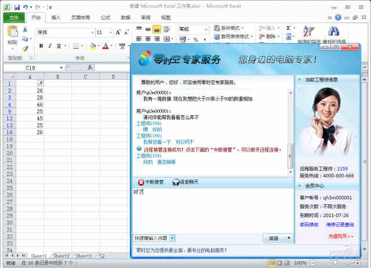Expand the Name Box C18 dropdown
This screenshot has width=371, height=268.
pos(61,68)
